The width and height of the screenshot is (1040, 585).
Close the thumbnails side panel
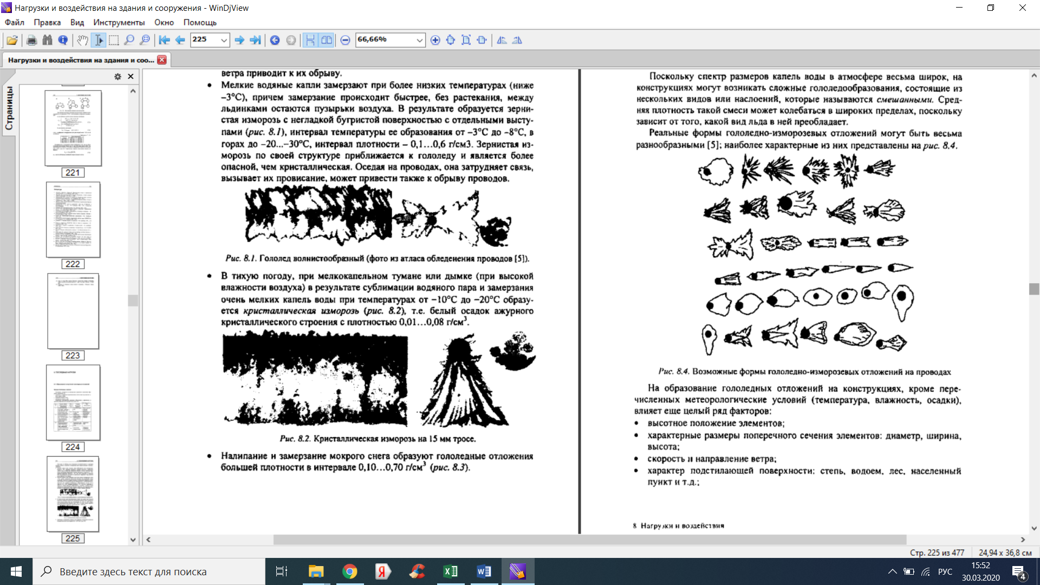pyautogui.click(x=131, y=76)
